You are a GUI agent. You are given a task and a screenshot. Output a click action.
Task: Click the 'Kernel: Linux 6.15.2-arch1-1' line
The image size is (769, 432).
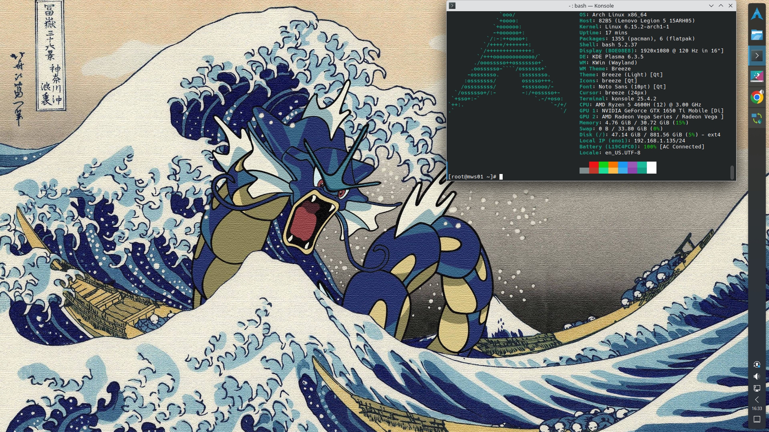pos(624,27)
